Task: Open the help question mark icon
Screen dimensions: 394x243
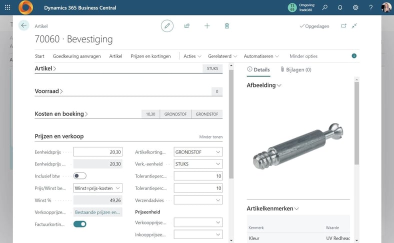Action: click(370, 7)
